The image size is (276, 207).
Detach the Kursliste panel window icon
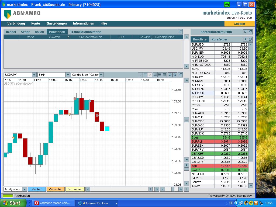click(x=250, y=39)
